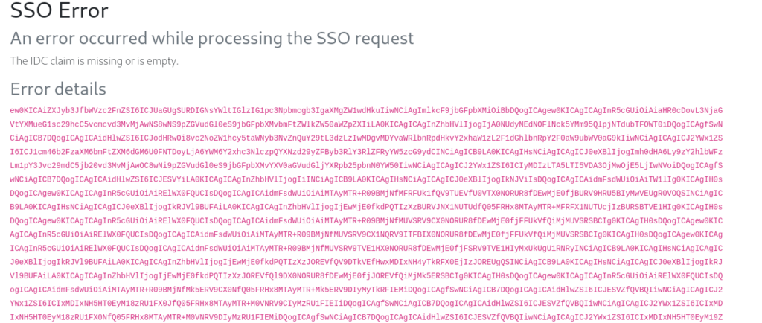Screen dimensions: 762x323
Task: Click encoded line starting with 'CiAgICB7DQogICAgICAidHlwZSI6'
Action: 366,138
